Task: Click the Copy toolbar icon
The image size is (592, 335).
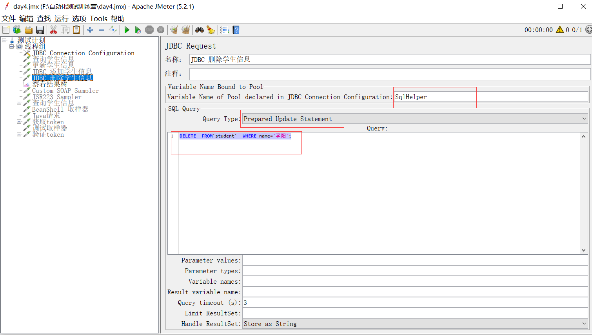Action: point(65,30)
